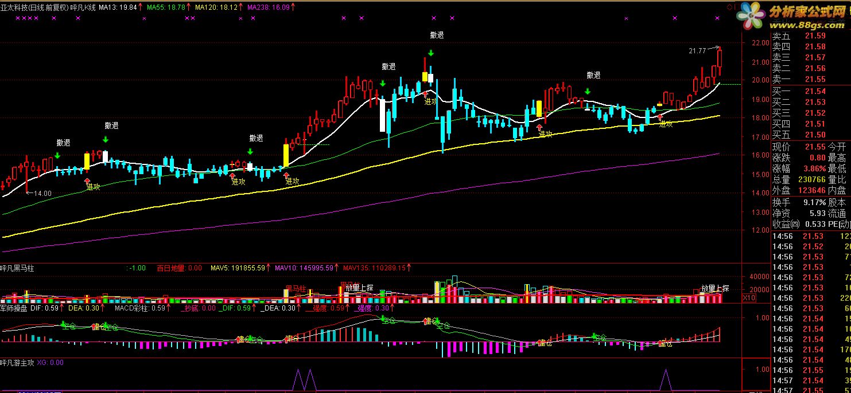Select the 买四 21.51 bid row

(x=799, y=124)
